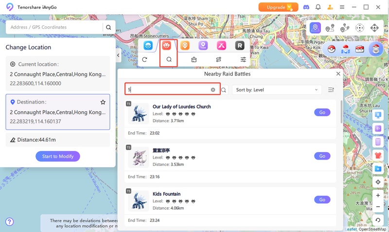Open the notifications bell

318,7
